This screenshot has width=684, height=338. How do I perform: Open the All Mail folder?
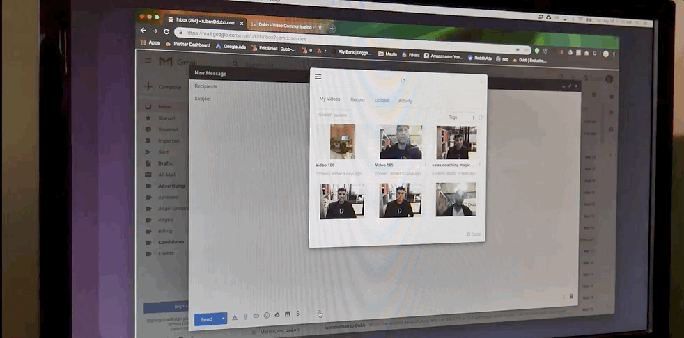pos(166,175)
